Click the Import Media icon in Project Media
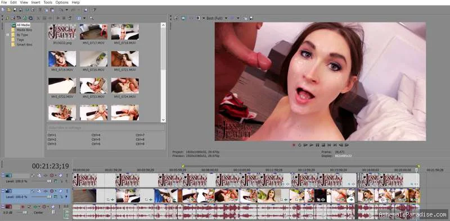Image resolution: width=450 pixels, height=221 pixels. pos(7,18)
